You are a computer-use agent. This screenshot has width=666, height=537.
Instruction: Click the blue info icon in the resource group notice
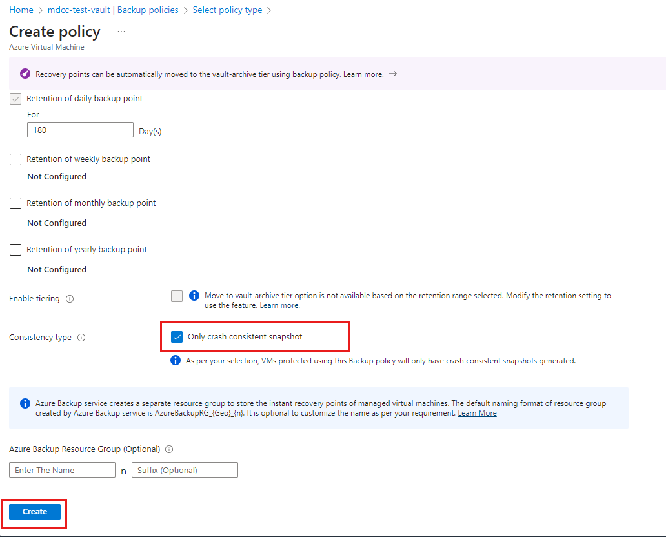[26, 403]
